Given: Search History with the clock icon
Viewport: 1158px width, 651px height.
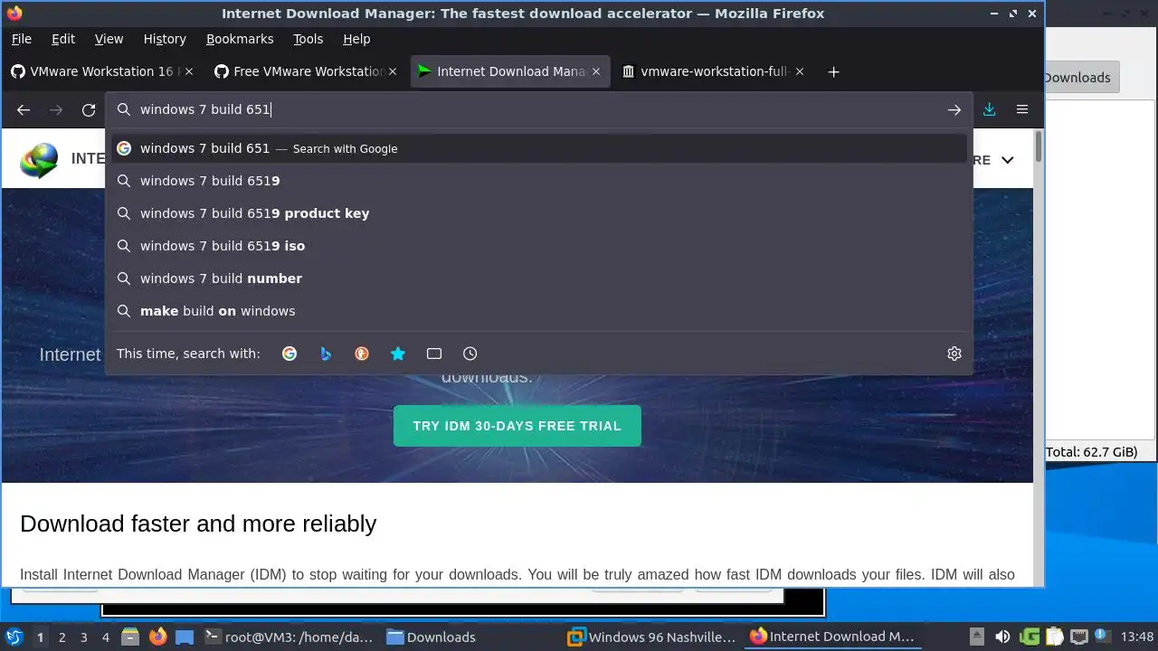Looking at the screenshot, I should [x=470, y=354].
